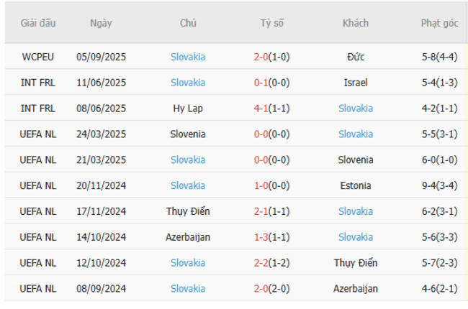Click the Giải đấu column header
468x309 pixels.
pyautogui.click(x=38, y=23)
